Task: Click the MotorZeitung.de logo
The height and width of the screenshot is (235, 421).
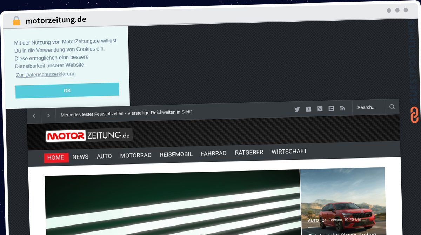Action: tap(89, 135)
